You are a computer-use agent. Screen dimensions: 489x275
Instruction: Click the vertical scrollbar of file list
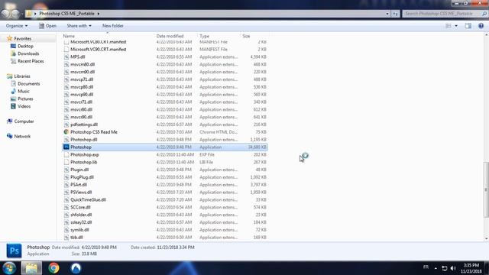486,189
